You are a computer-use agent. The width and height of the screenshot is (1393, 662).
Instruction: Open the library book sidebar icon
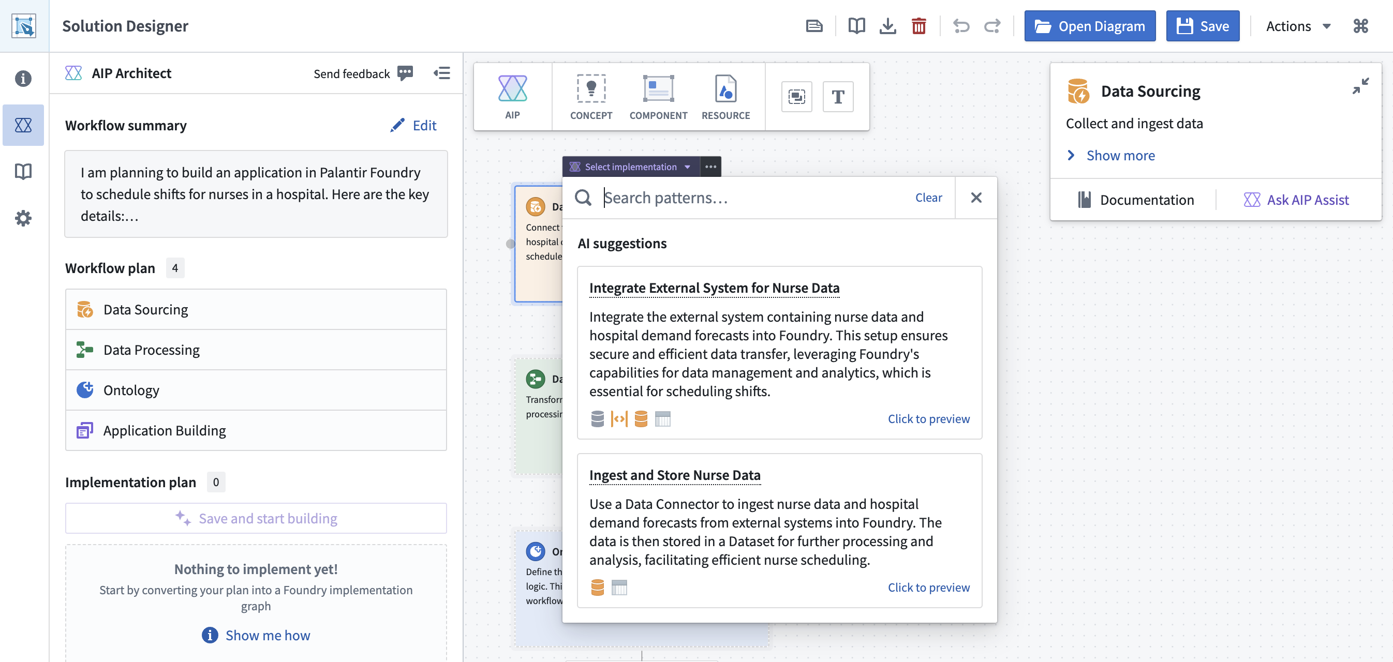pos(23,172)
